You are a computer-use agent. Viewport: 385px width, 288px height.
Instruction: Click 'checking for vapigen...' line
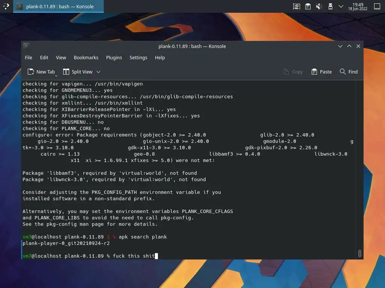(x=83, y=84)
